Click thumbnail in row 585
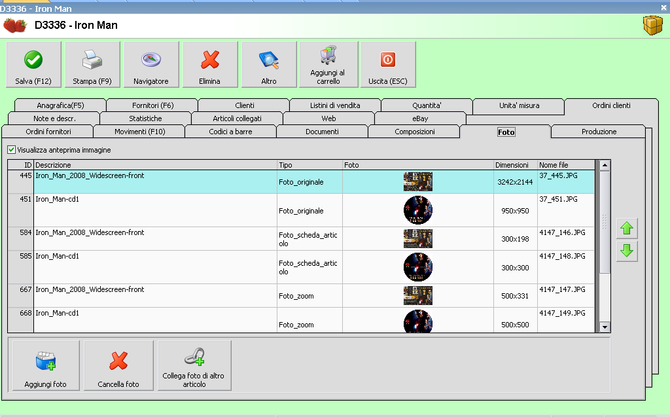The height and width of the screenshot is (417, 670). pyautogui.click(x=418, y=267)
